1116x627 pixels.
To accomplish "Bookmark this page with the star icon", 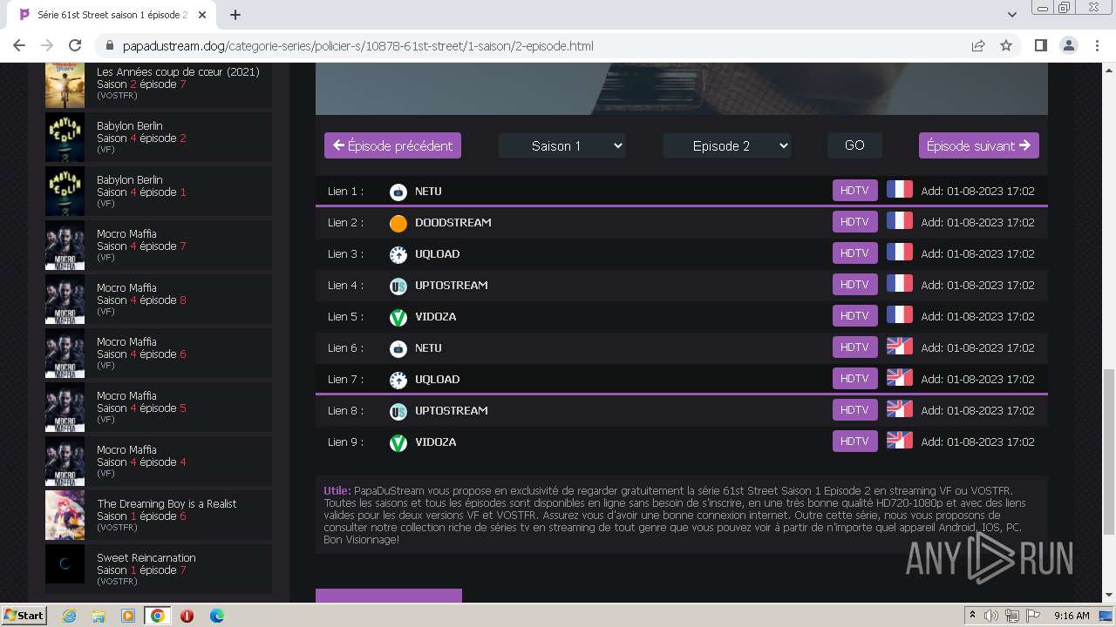I will [1006, 45].
